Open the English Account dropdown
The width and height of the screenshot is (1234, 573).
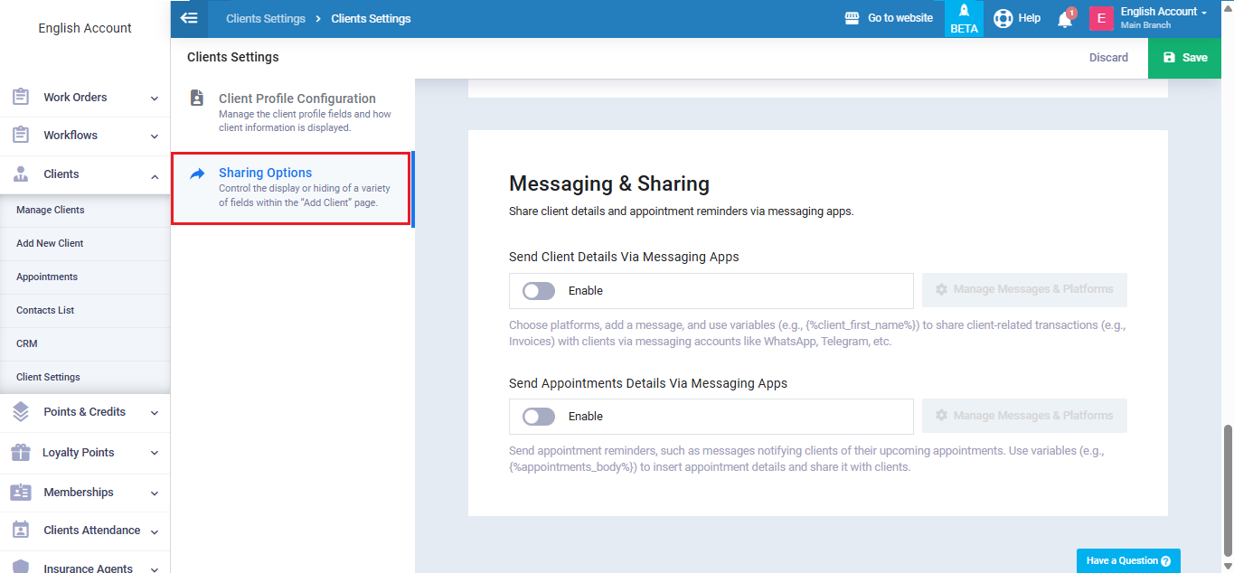tap(1164, 12)
